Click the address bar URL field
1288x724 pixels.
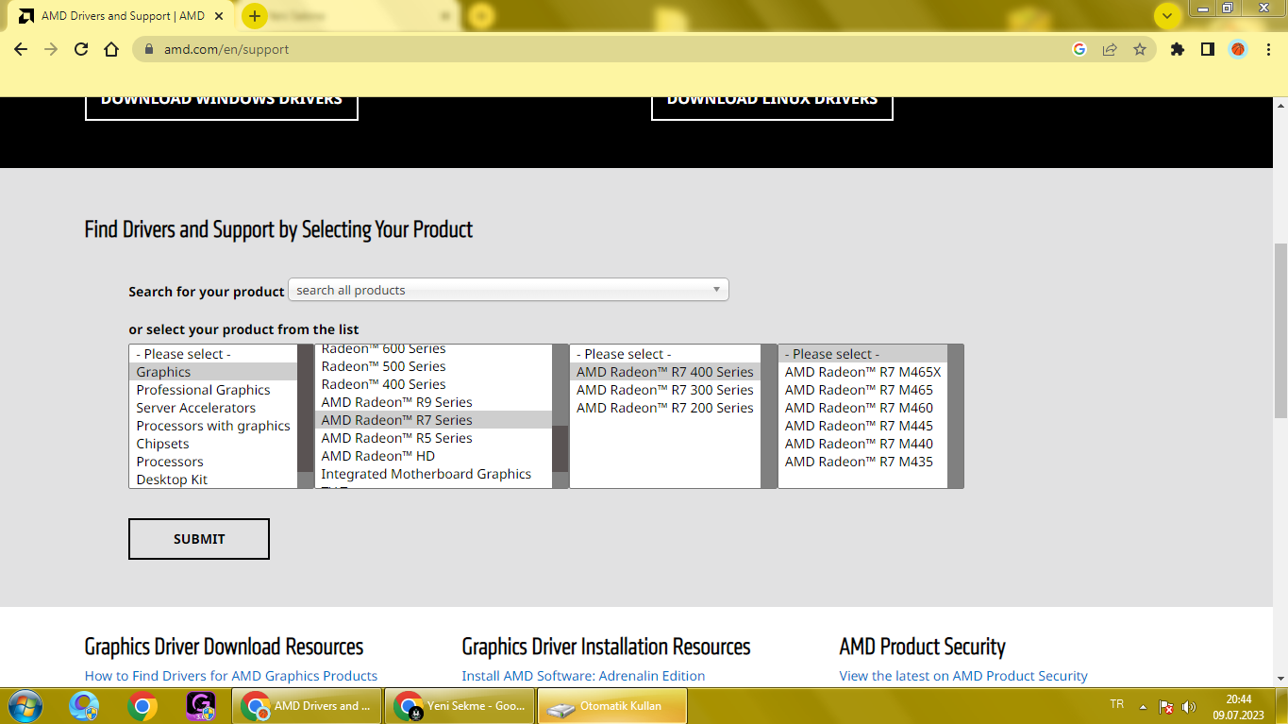[x=604, y=49]
